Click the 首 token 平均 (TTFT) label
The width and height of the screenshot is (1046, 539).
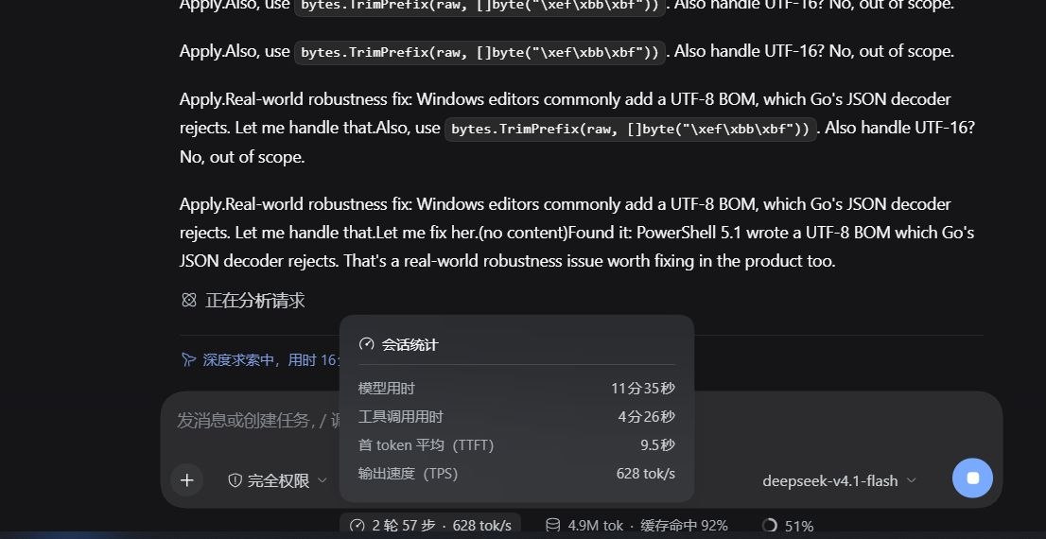426,445
